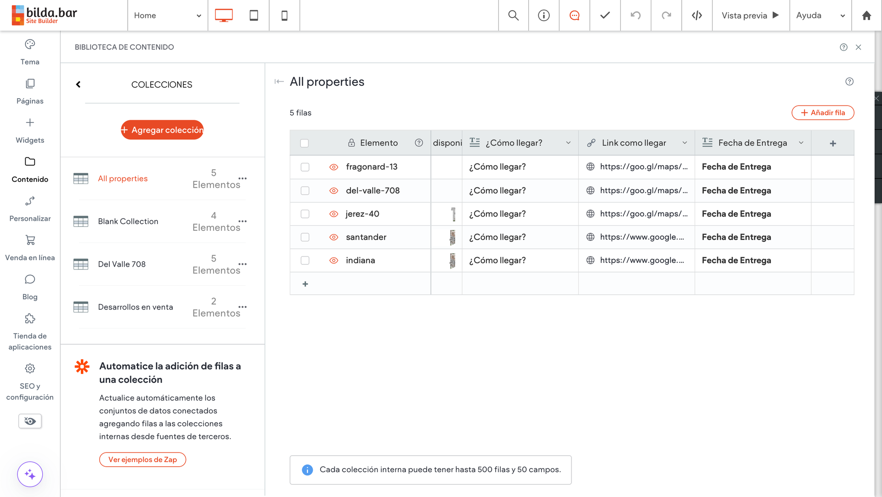
Task: Redo last action
Action: pos(666,15)
